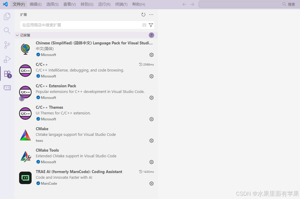Open the Run and Debug view
300x199 pixels.
pyautogui.click(x=7, y=59)
